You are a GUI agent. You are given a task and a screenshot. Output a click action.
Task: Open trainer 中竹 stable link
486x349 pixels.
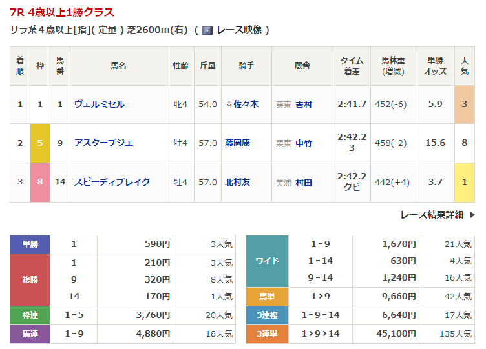(303, 143)
